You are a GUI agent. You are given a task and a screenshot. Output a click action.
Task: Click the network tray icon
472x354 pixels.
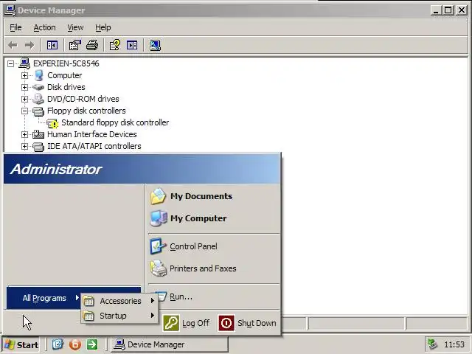(433, 344)
